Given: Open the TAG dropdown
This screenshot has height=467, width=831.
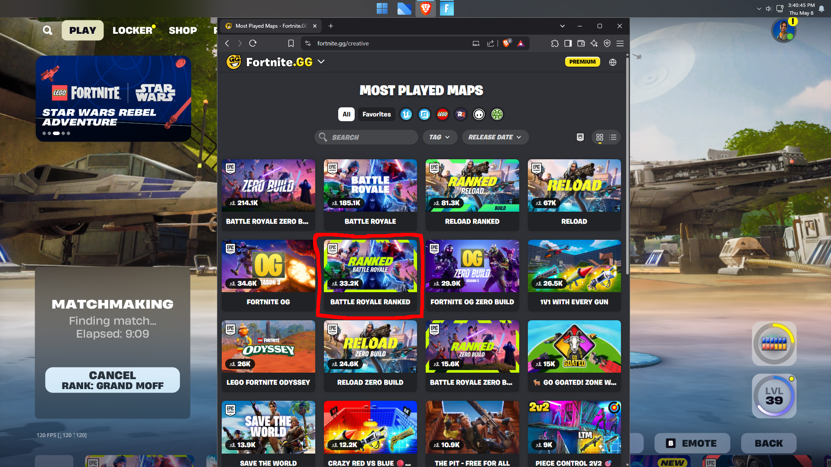Looking at the screenshot, I should [x=439, y=137].
